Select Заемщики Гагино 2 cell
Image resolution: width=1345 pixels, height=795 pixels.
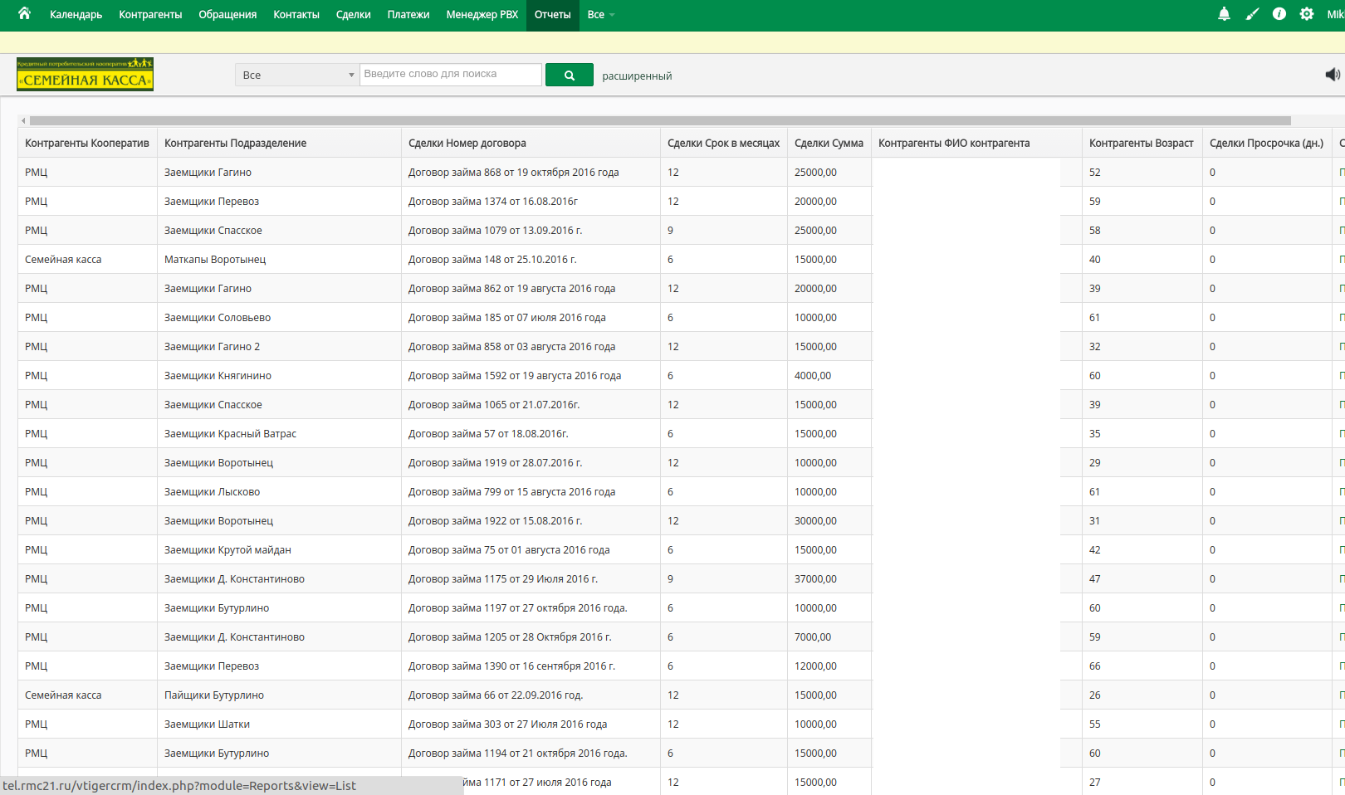[x=279, y=346]
